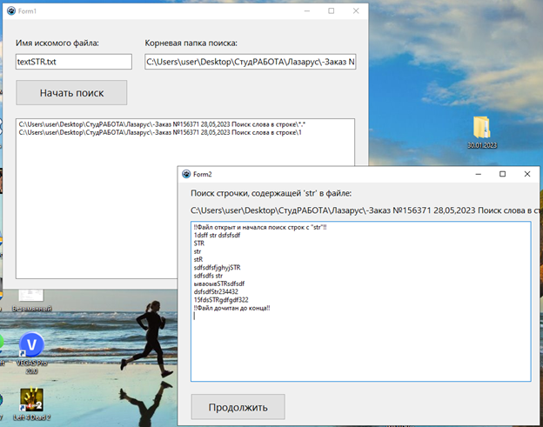Screen dimensions: 543x427
Task: Close the Form2 window
Action: 527,174
